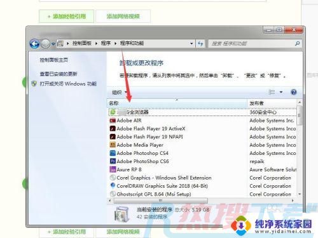The width and height of the screenshot is (318, 238).
Task: Click the green browser icon in first row
Action: pos(113,112)
